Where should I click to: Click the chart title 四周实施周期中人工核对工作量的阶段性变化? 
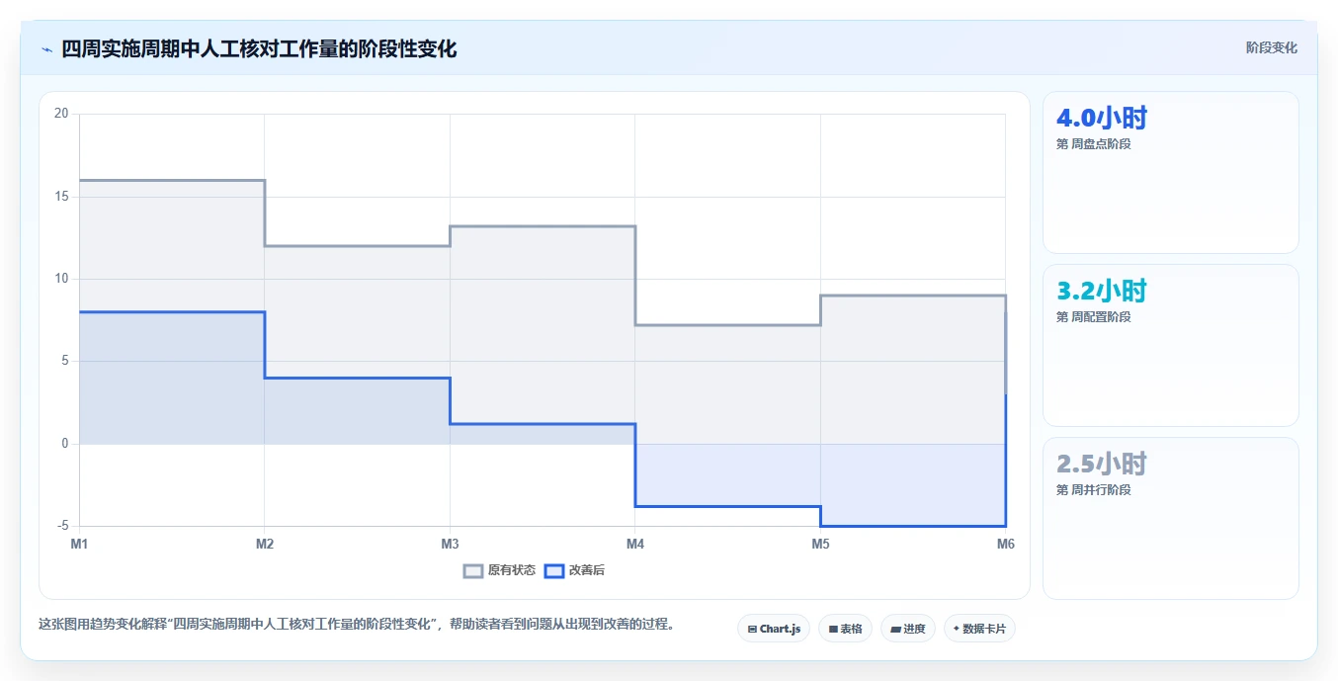[259, 49]
